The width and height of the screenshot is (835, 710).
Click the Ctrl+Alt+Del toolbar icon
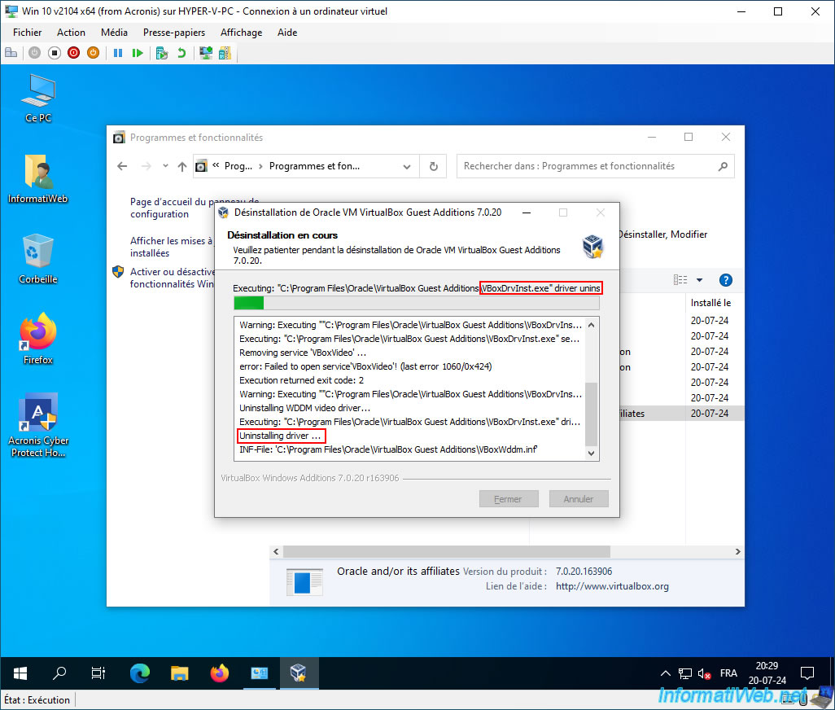click(x=11, y=53)
